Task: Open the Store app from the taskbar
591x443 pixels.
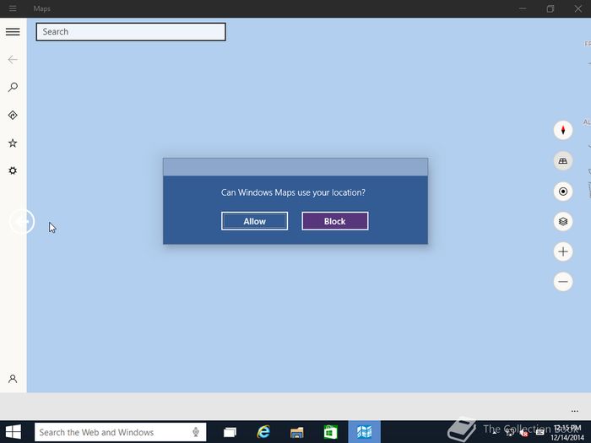Action: point(331,432)
